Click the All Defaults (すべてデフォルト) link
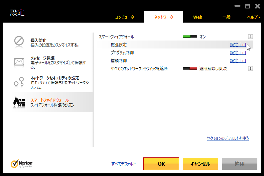Image resolution: width=264 pixels, height=176 pixels. (124, 164)
